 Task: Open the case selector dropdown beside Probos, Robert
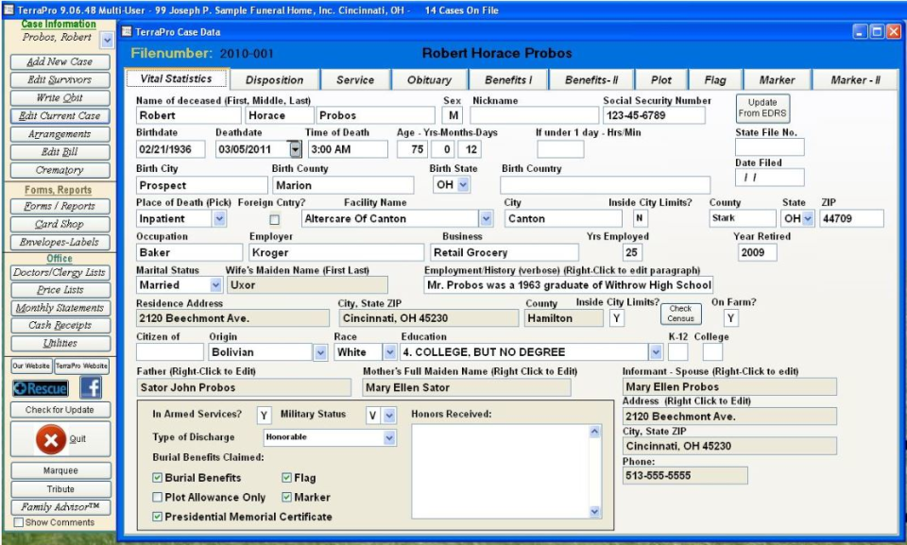pyautogui.click(x=107, y=40)
